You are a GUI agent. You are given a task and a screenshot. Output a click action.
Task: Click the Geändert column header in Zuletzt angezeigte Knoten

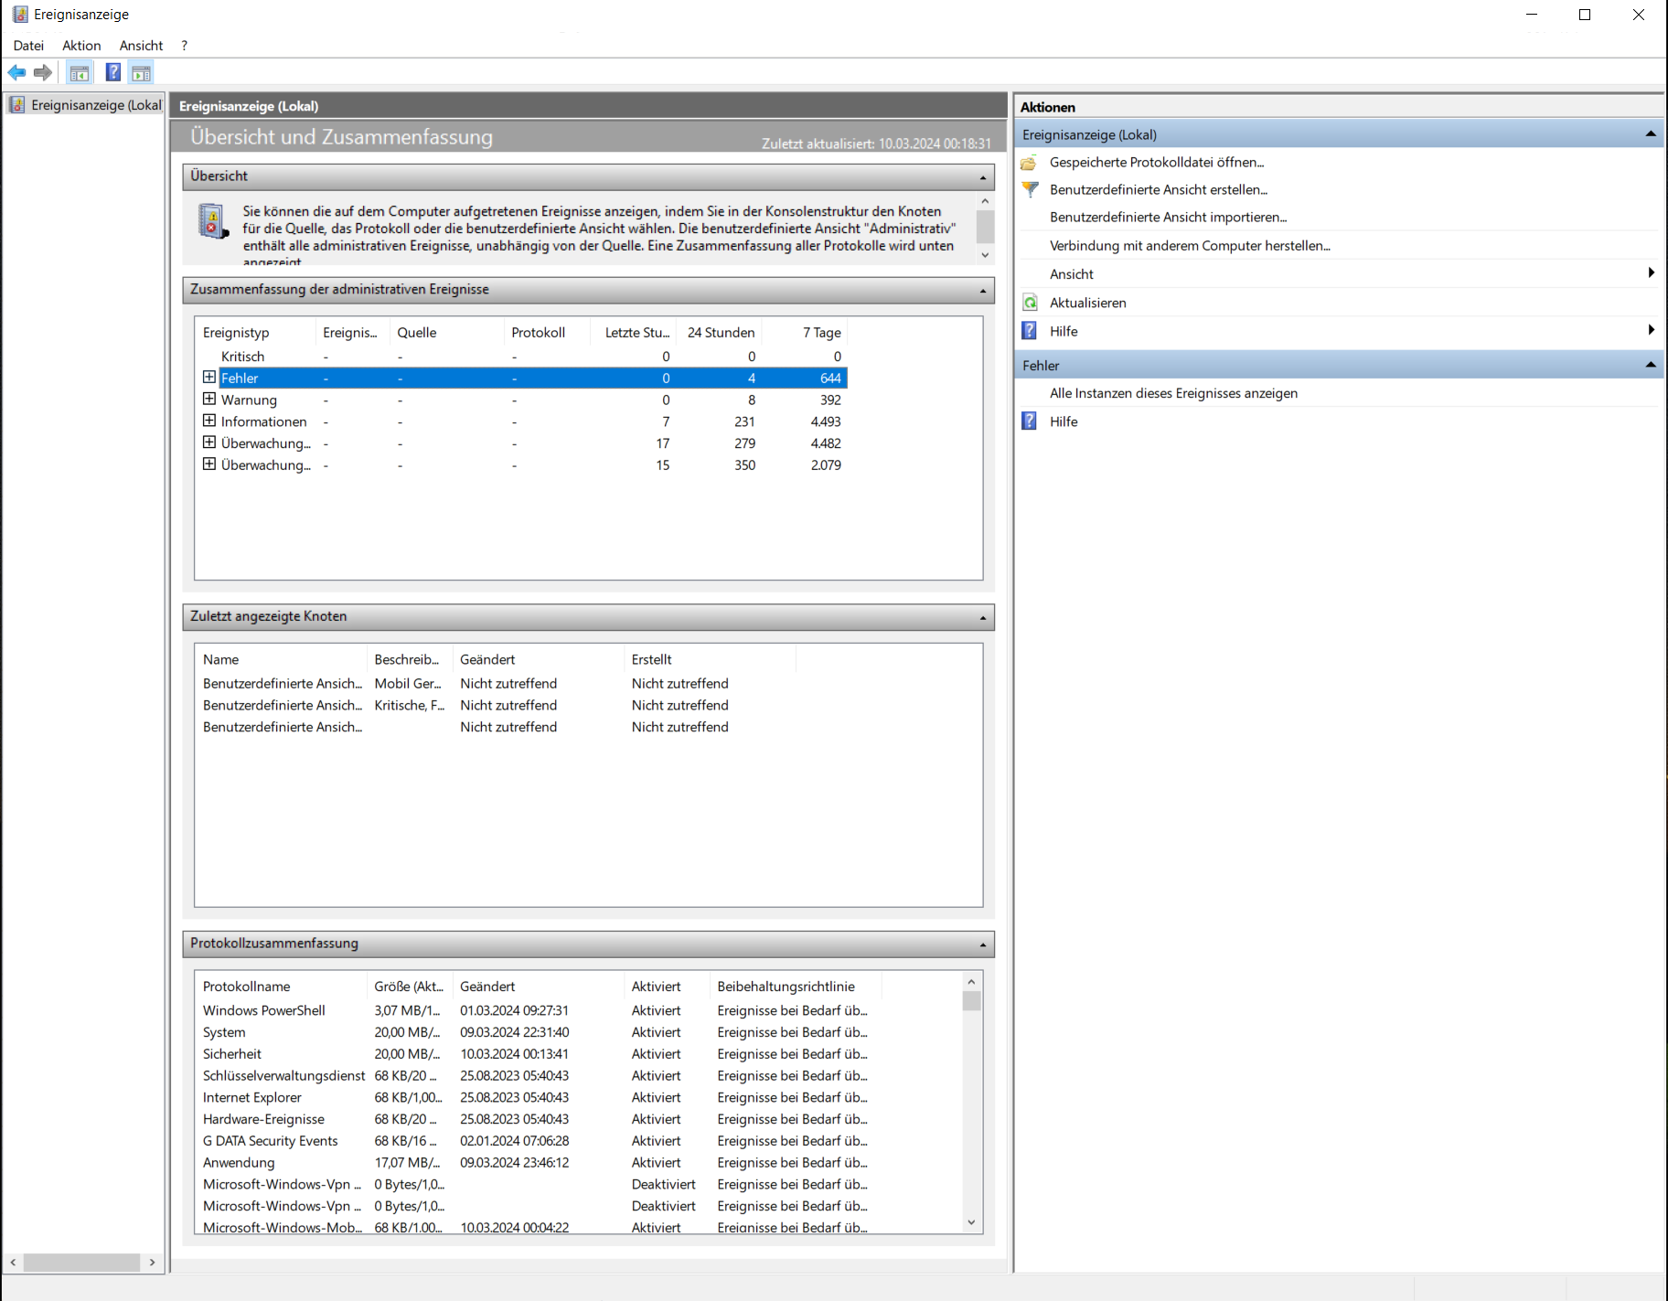coord(539,660)
